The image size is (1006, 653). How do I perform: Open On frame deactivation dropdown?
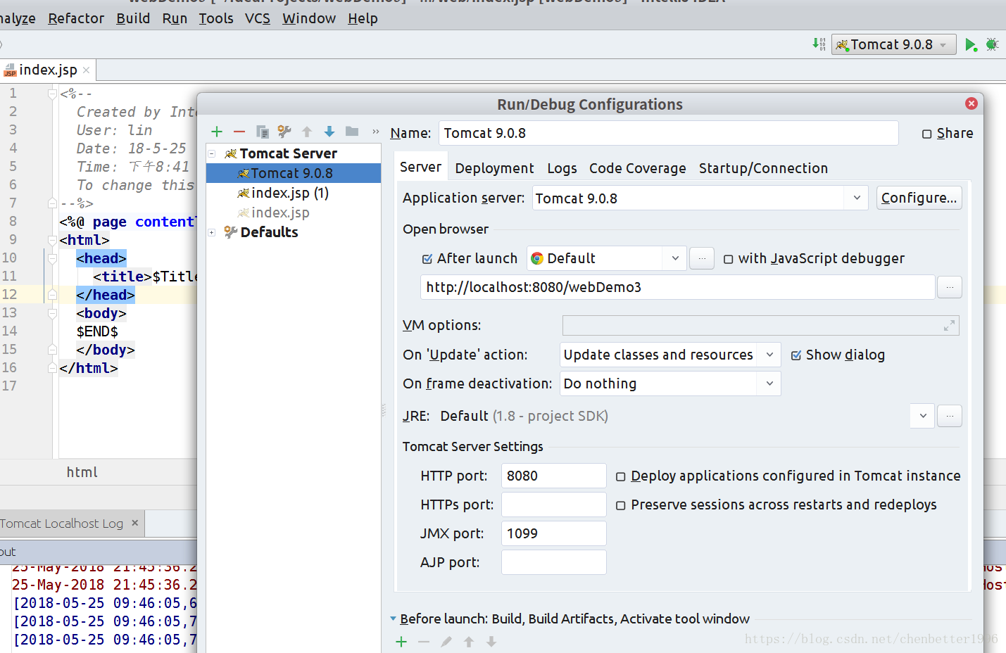(769, 383)
